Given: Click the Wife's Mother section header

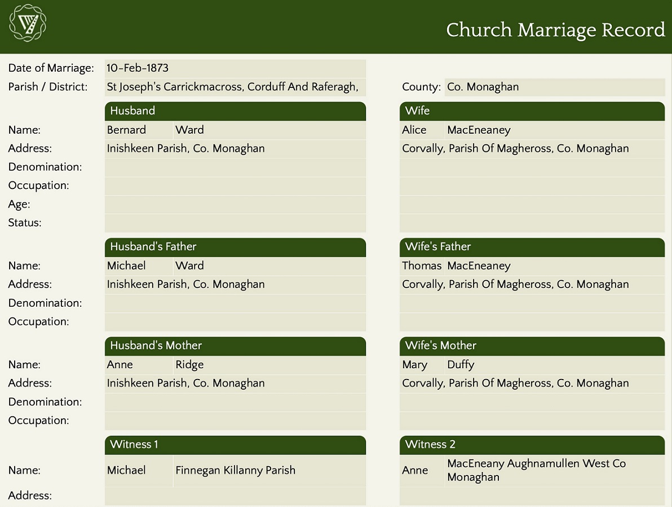Looking at the screenshot, I should (x=532, y=346).
